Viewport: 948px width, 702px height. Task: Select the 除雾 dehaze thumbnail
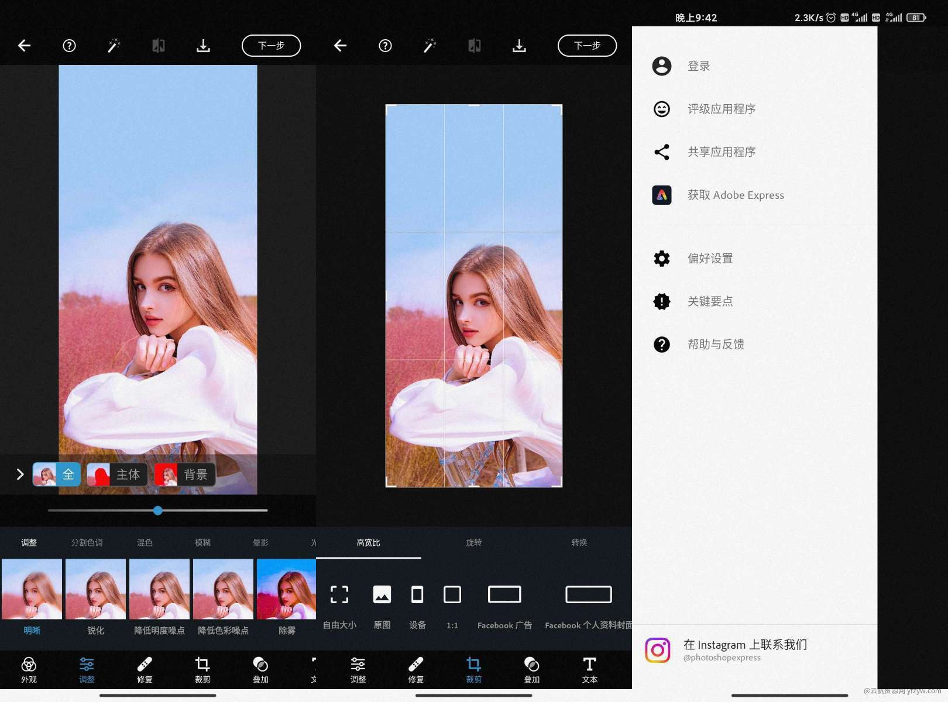[x=286, y=590]
